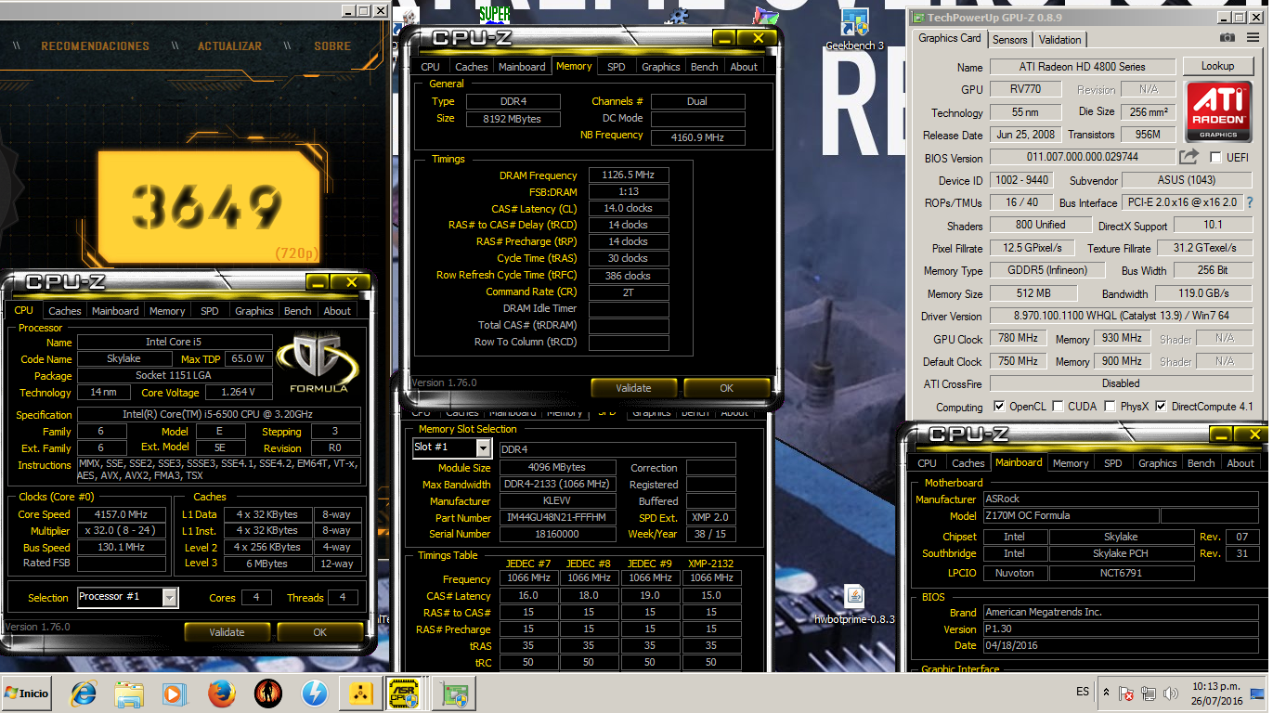Open Mainboard tab in CPU-Z Memory window
This screenshot has height=713, width=1273.
coord(522,67)
